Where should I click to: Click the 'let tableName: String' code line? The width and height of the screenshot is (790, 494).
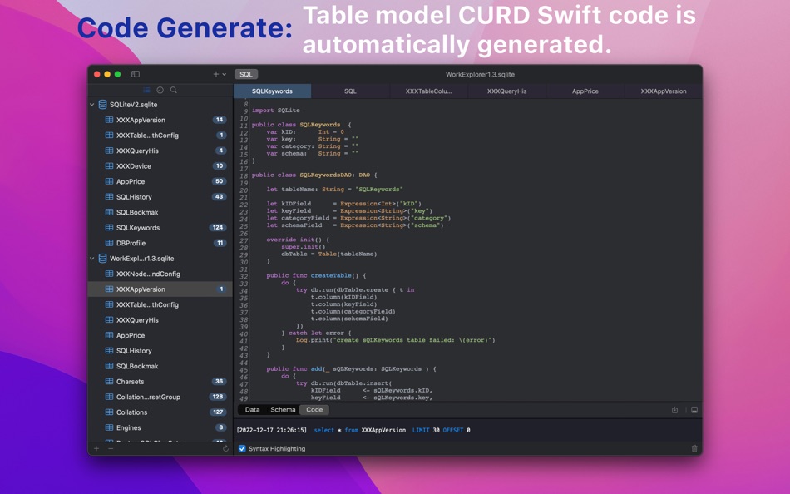coord(334,190)
